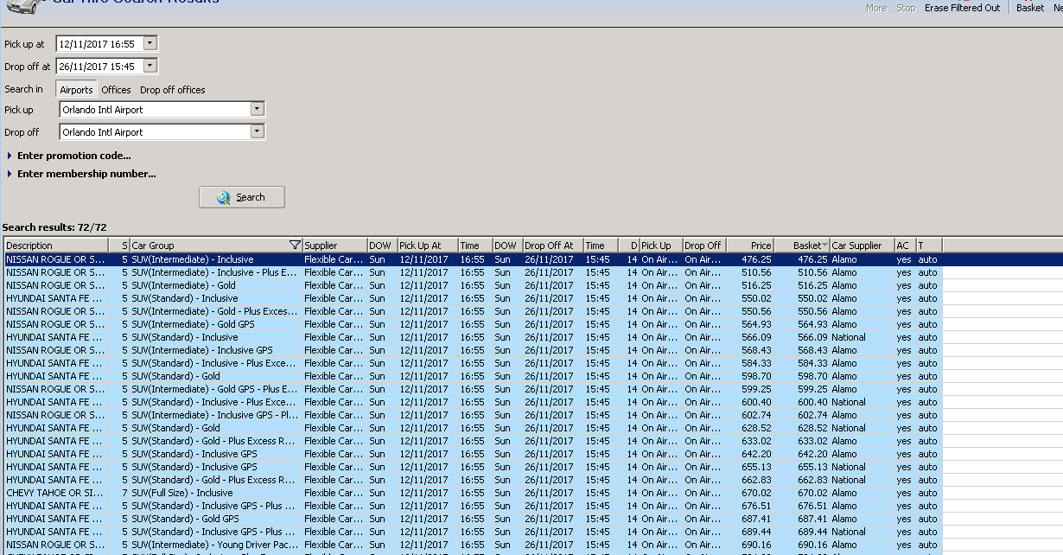Switch to the Drop off offices tab
This screenshot has height=555, width=1063.
[x=173, y=90]
